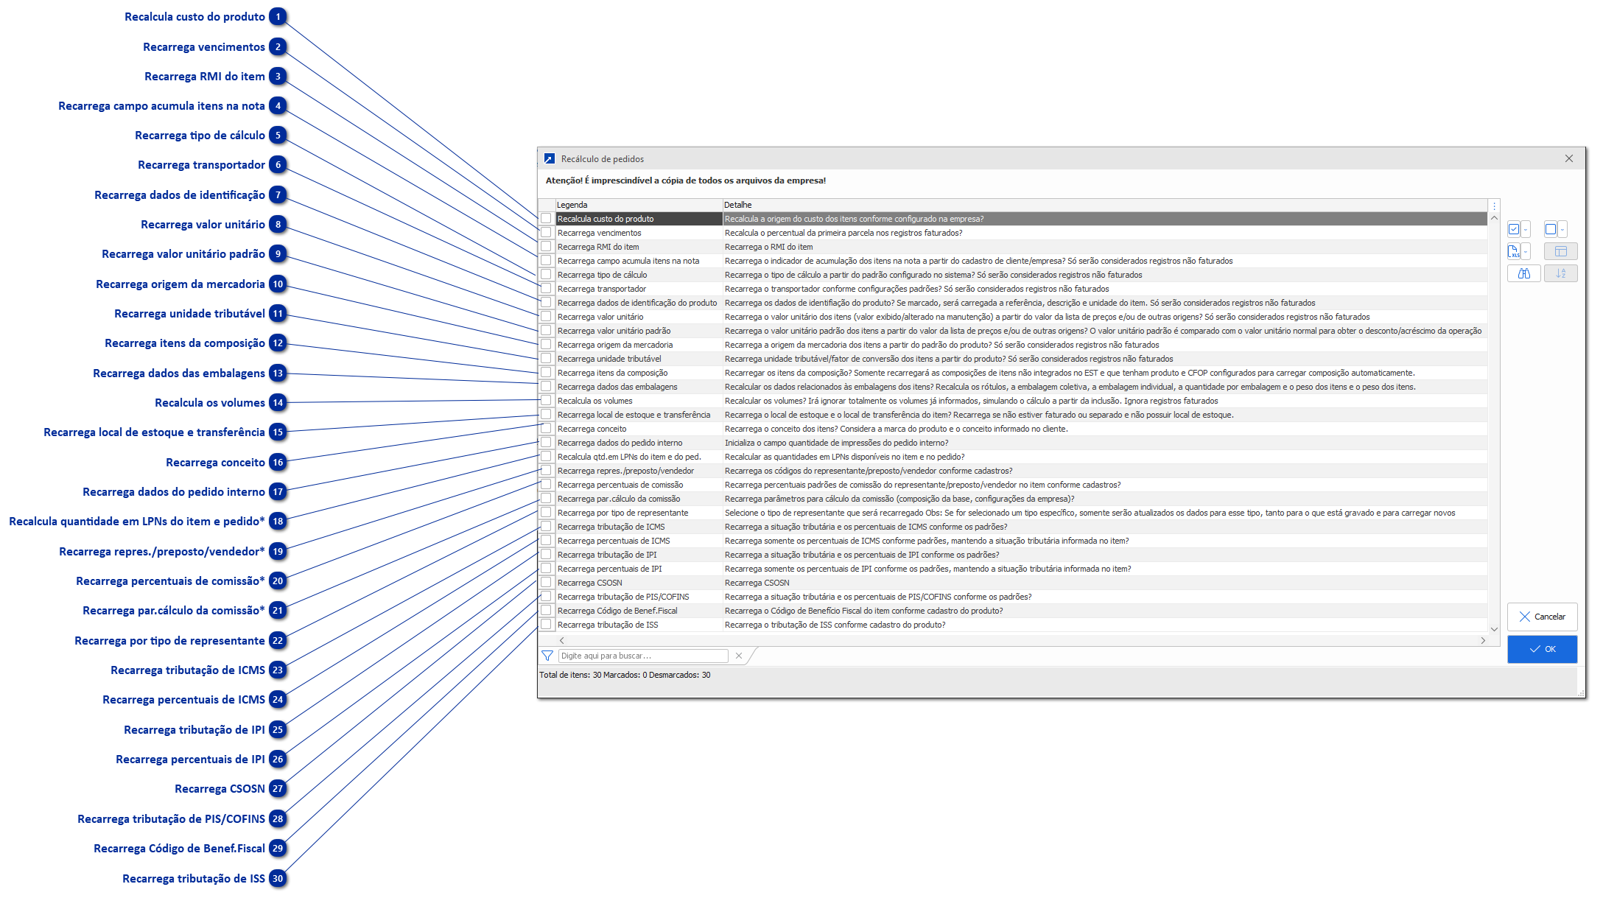The height and width of the screenshot is (898, 1603).
Task: Tick the Recarrega transportador checkbox
Action: pos(546,289)
